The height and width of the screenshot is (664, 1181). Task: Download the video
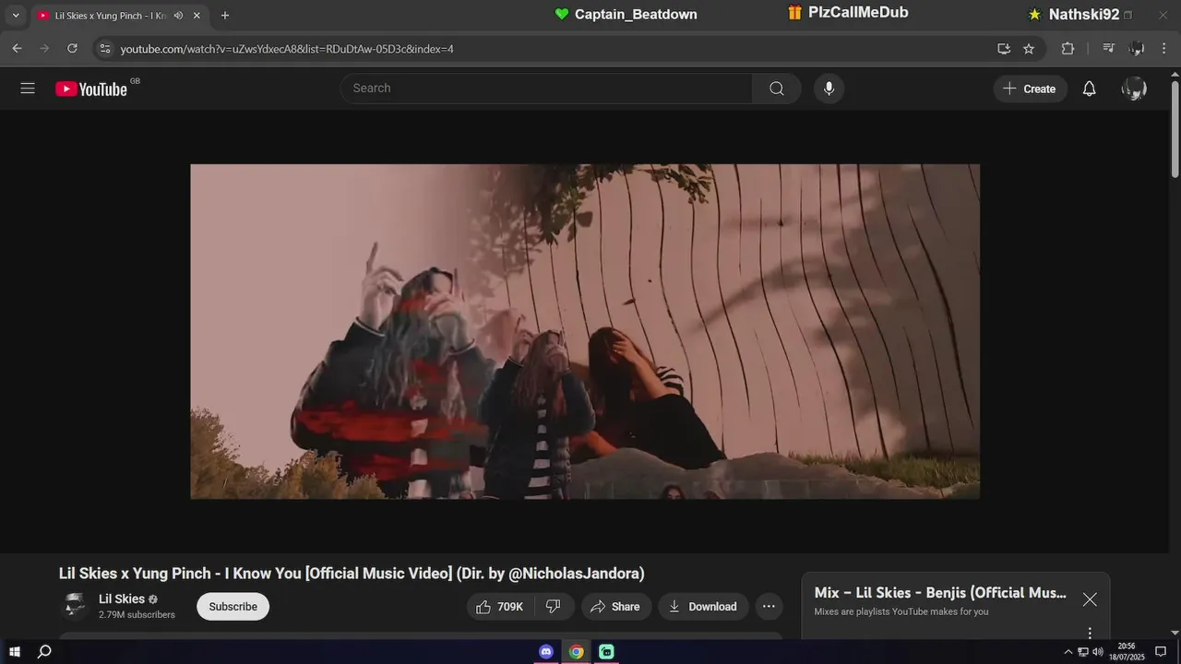click(x=703, y=607)
